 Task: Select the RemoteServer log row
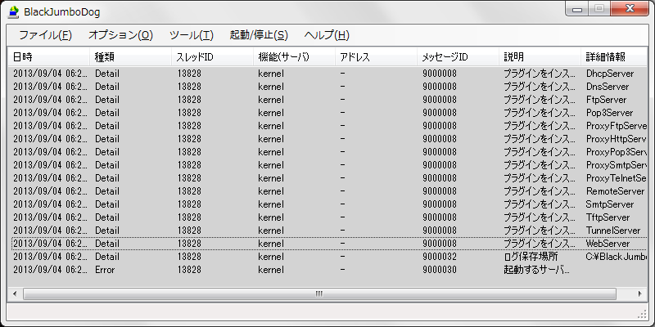(x=327, y=191)
